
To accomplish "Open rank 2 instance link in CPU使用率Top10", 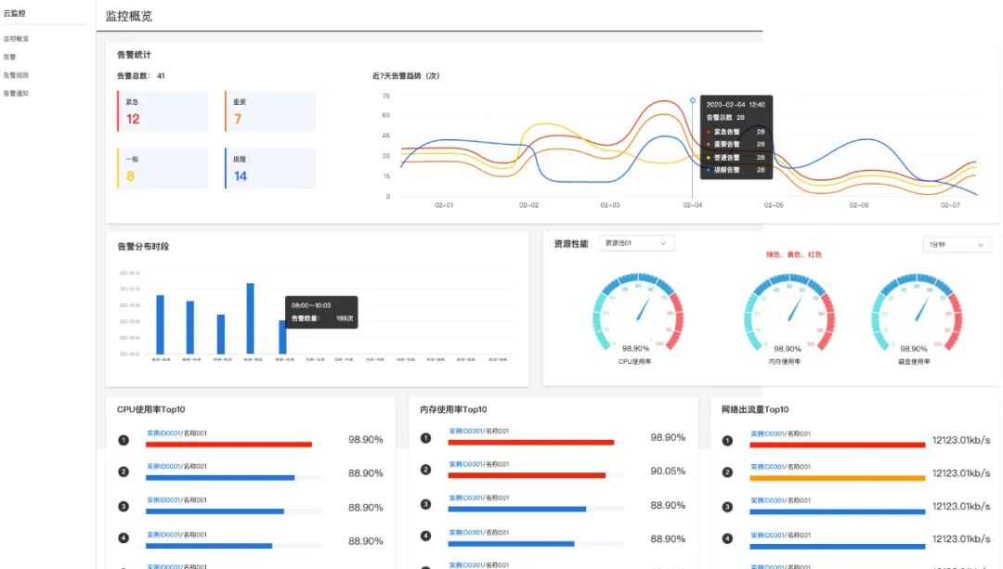I will [163, 466].
